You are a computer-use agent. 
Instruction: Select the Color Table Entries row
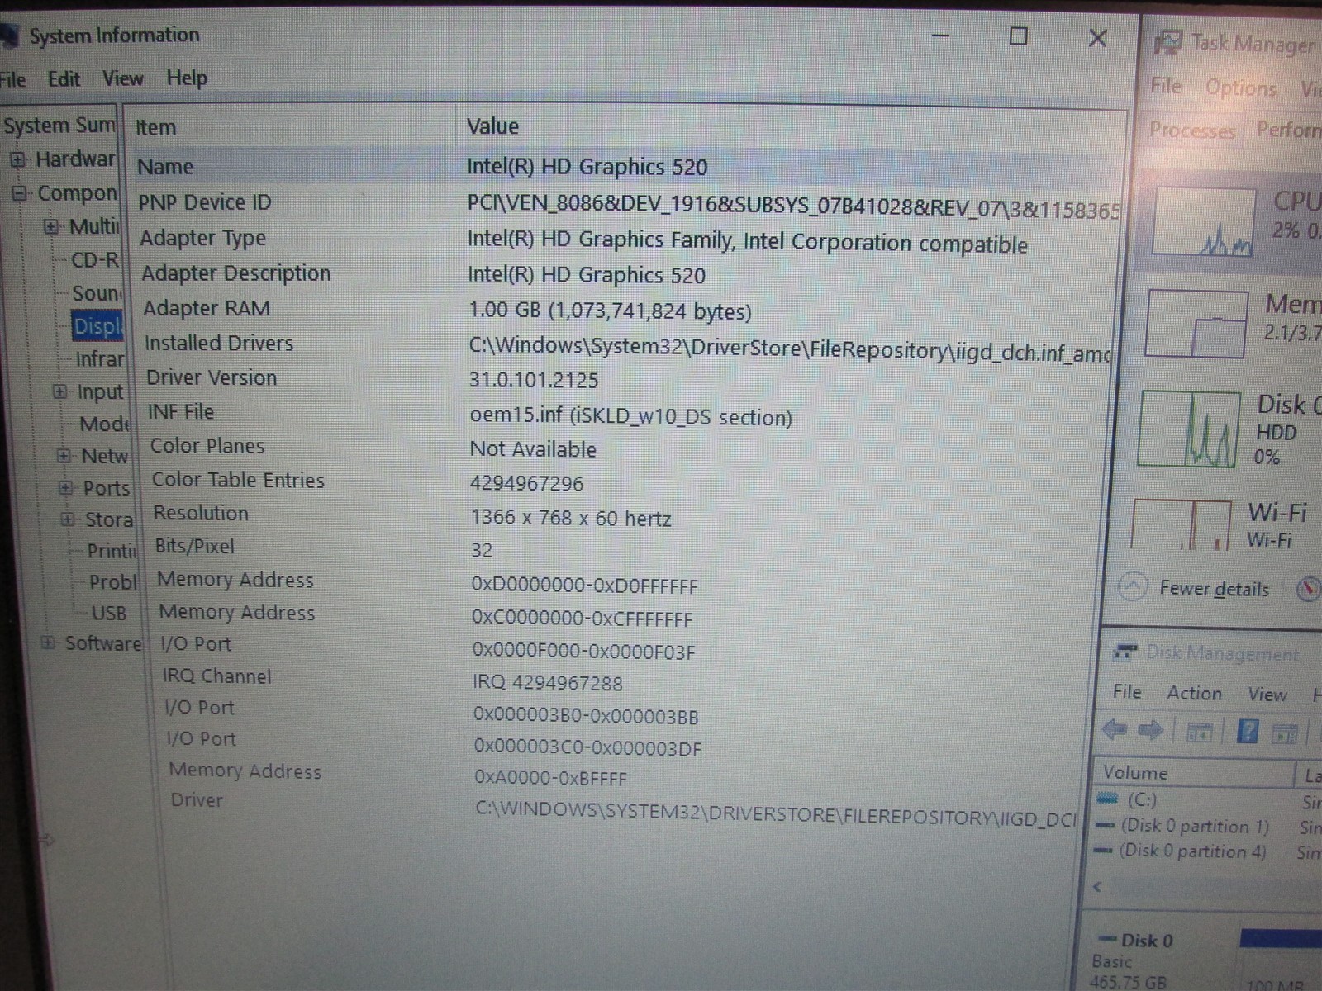coord(628,481)
